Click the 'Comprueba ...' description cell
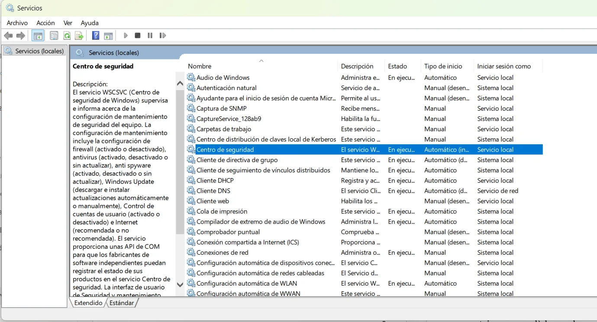Image resolution: width=597 pixels, height=322 pixels. 361,232
